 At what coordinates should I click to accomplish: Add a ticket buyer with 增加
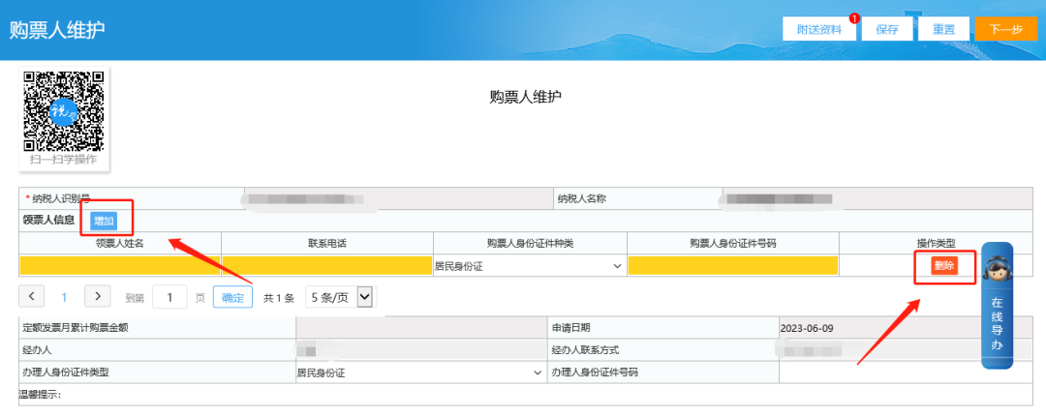point(104,221)
